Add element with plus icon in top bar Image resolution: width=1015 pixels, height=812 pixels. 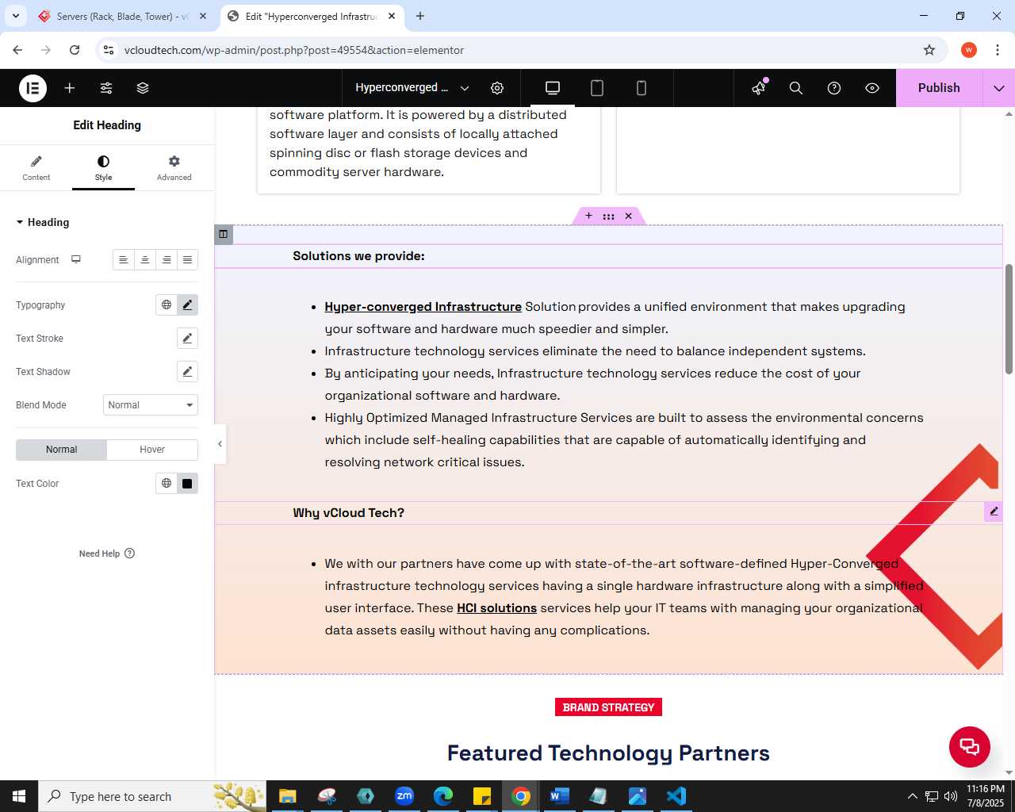(x=70, y=88)
